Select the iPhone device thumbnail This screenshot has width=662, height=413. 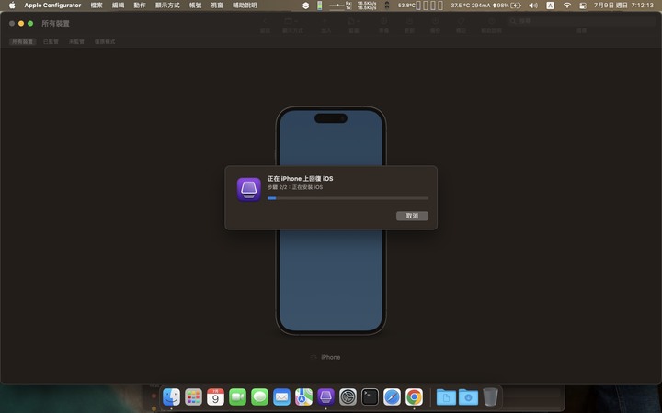(x=331, y=221)
